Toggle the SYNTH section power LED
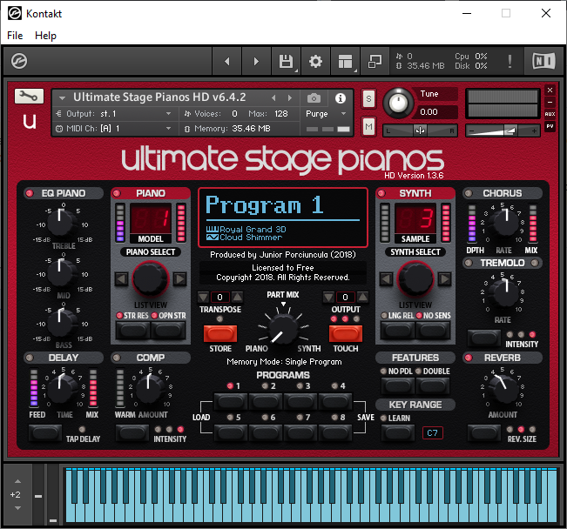The image size is (567, 529). (x=381, y=193)
